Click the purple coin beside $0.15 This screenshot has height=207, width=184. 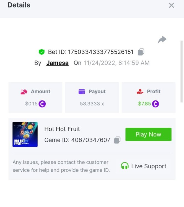[42, 104]
